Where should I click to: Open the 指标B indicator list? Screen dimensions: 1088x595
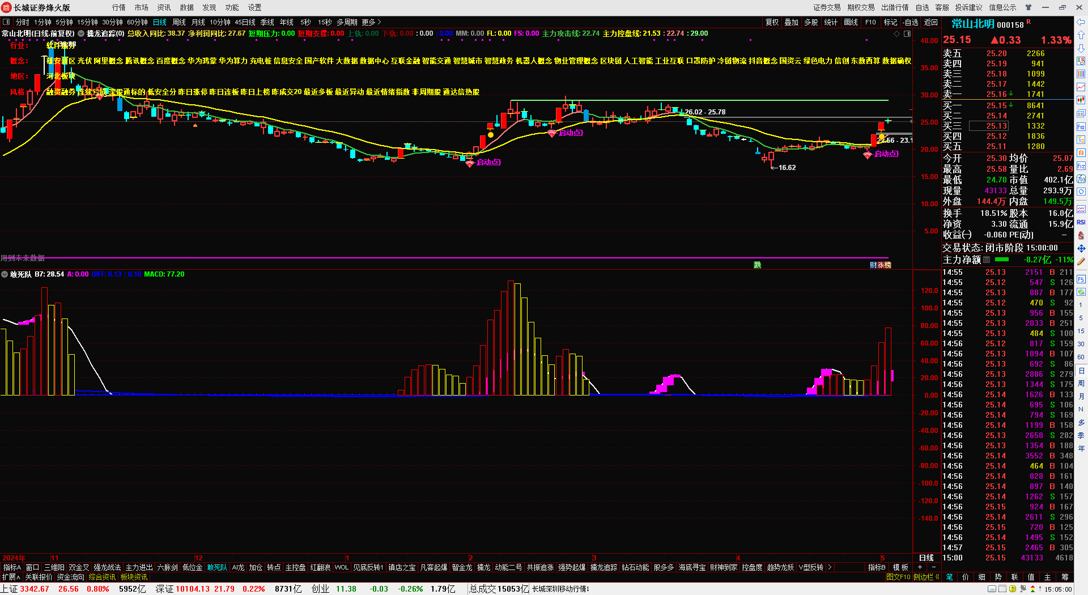(x=877, y=567)
